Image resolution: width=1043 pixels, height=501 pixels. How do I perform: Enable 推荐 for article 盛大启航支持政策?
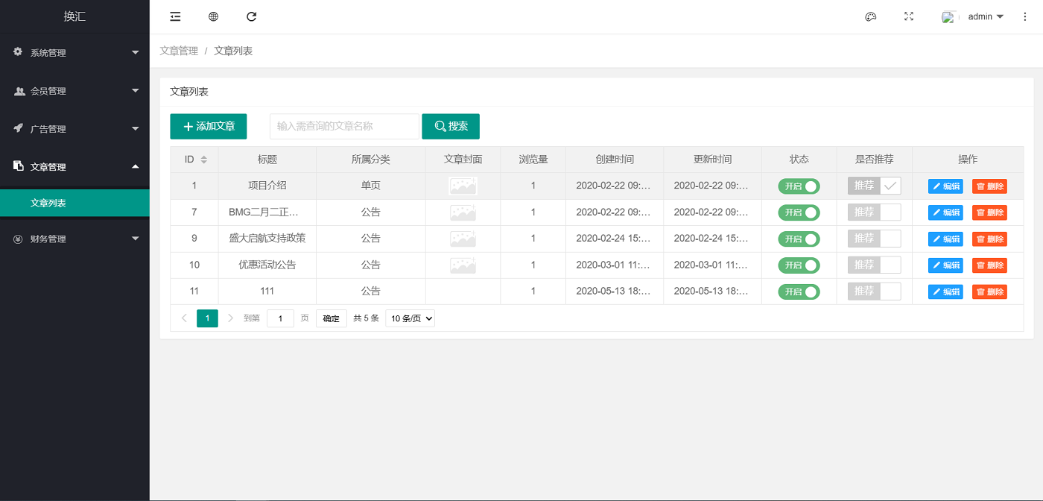[874, 239]
